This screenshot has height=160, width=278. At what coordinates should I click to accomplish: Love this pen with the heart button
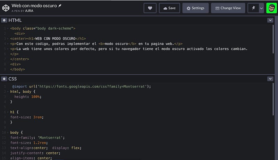click(x=150, y=8)
